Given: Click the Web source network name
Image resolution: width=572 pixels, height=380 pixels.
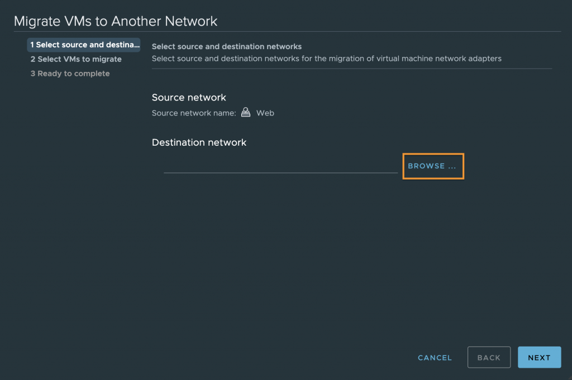Looking at the screenshot, I should 265,113.
